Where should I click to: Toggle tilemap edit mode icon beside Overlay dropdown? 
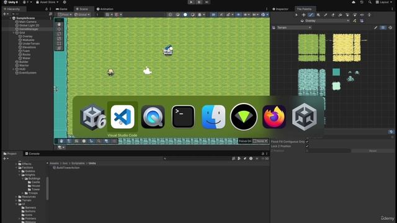pos(354,20)
